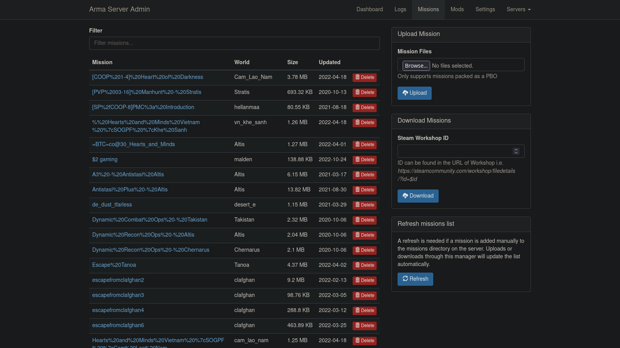Open the PMC Introduction mission link
Viewport: 620px width, 348px height.
pos(143,107)
